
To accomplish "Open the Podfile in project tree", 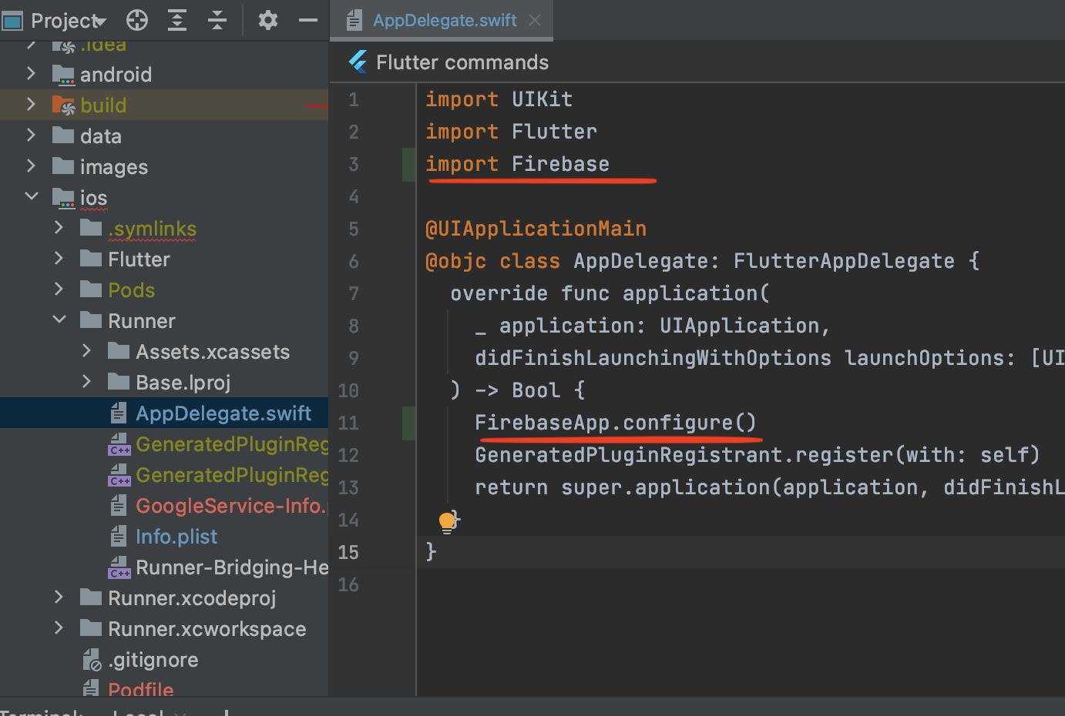I will [x=141, y=689].
